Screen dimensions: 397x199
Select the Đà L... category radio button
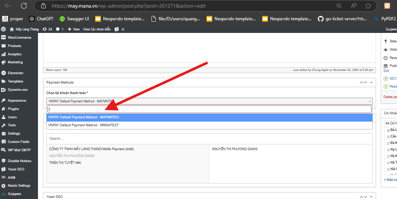click(x=388, y=130)
